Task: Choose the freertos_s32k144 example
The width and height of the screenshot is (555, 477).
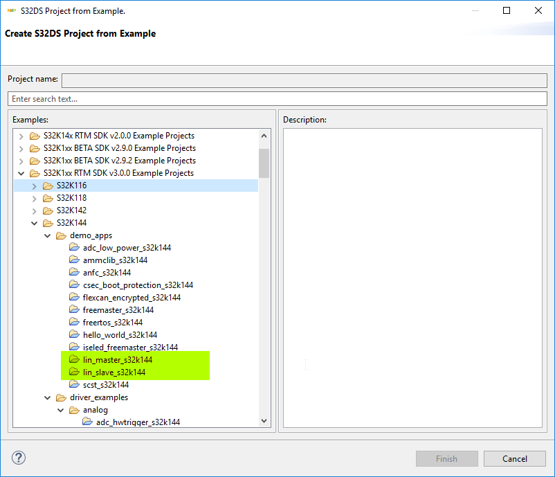Action: 113,323
